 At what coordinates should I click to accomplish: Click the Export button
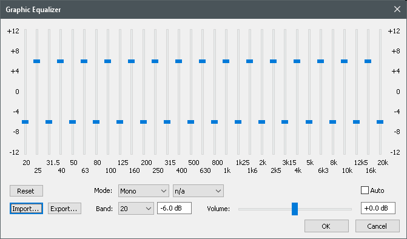tap(64, 209)
